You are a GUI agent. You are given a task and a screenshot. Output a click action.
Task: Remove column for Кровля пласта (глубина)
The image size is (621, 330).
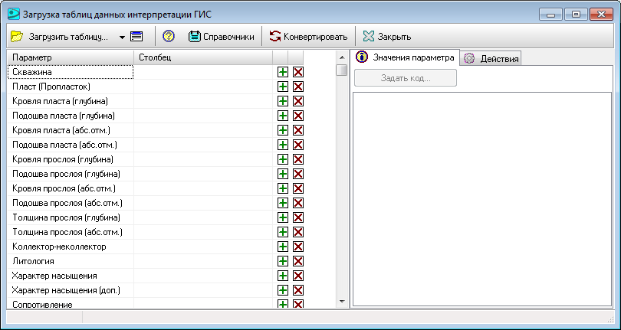pos(298,101)
